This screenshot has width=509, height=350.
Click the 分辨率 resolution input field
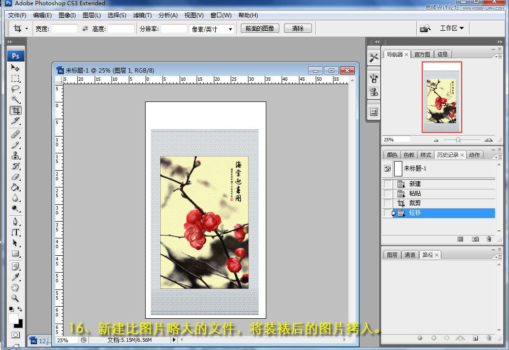click(174, 28)
